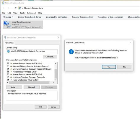Uncheck Internet Protocol Version 6 (TCP/IPv6)

[8, 74]
